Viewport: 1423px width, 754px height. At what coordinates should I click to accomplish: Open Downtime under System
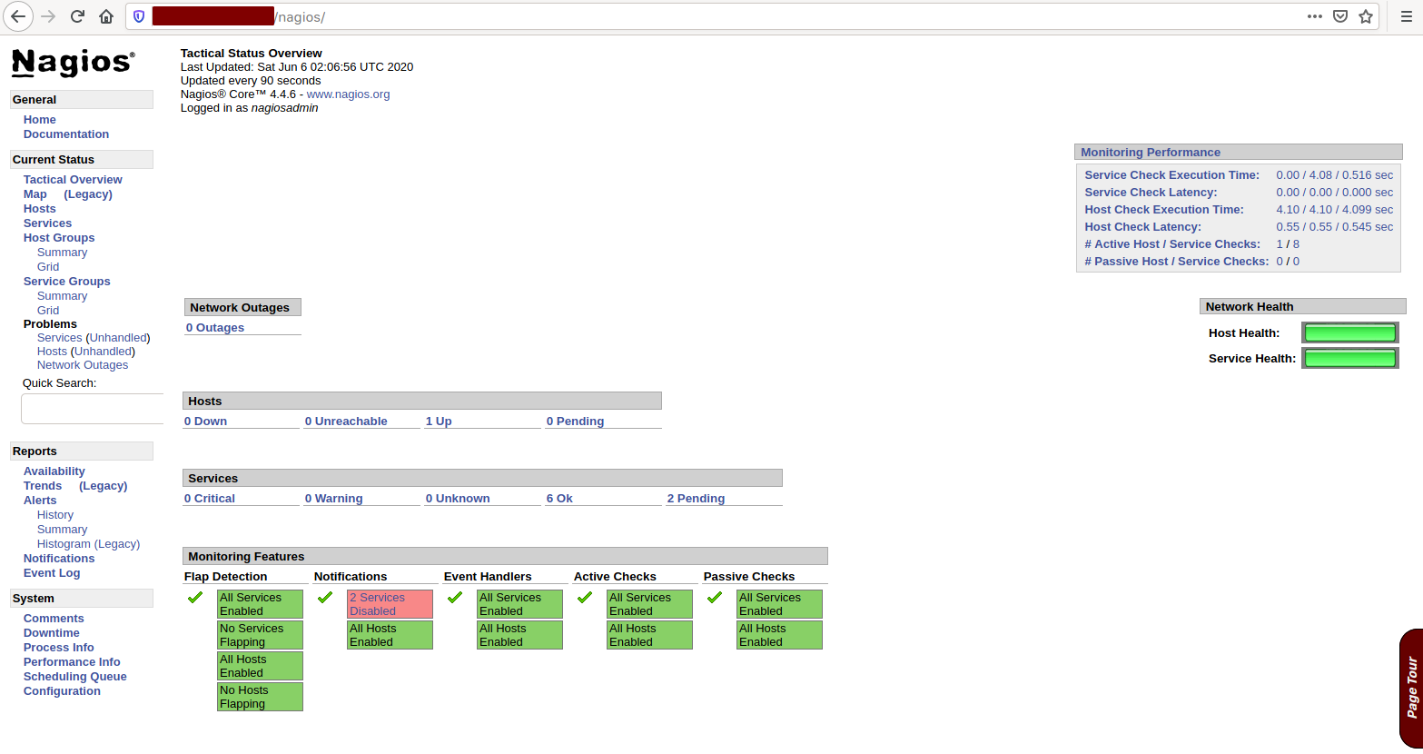click(x=52, y=633)
